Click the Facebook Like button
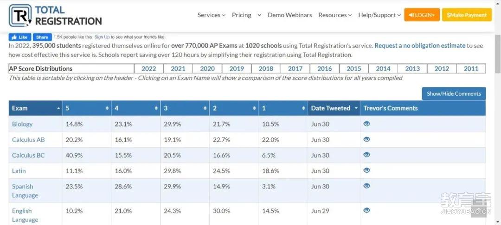The width and height of the screenshot is (501, 225). pos(20,37)
